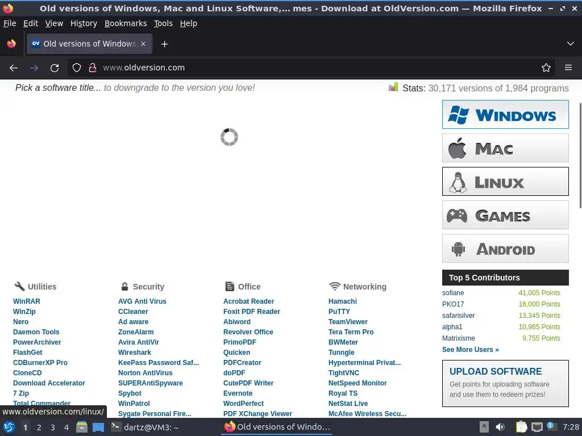
Task: Open the volume speaker tray icon
Action: pos(500,427)
